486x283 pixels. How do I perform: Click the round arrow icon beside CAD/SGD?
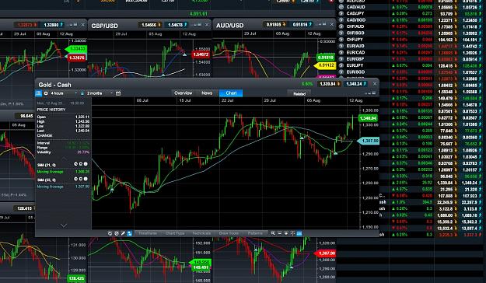341,20
